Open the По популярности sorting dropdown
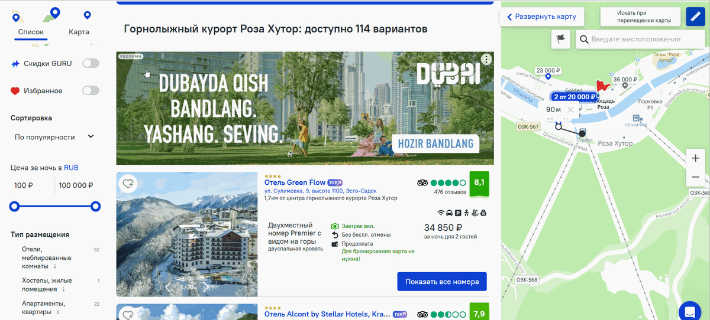The width and height of the screenshot is (710, 320). pos(54,137)
